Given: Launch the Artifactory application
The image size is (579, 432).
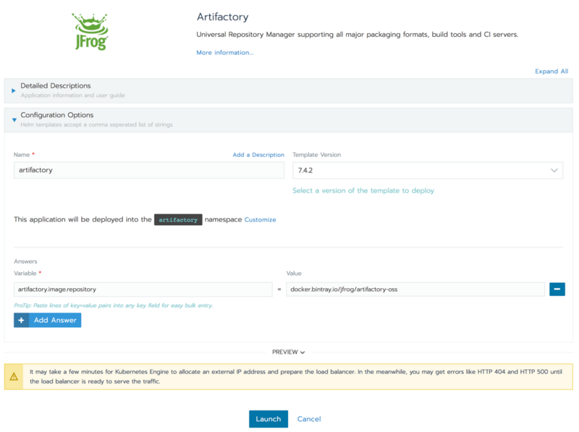Looking at the screenshot, I should [269, 419].
